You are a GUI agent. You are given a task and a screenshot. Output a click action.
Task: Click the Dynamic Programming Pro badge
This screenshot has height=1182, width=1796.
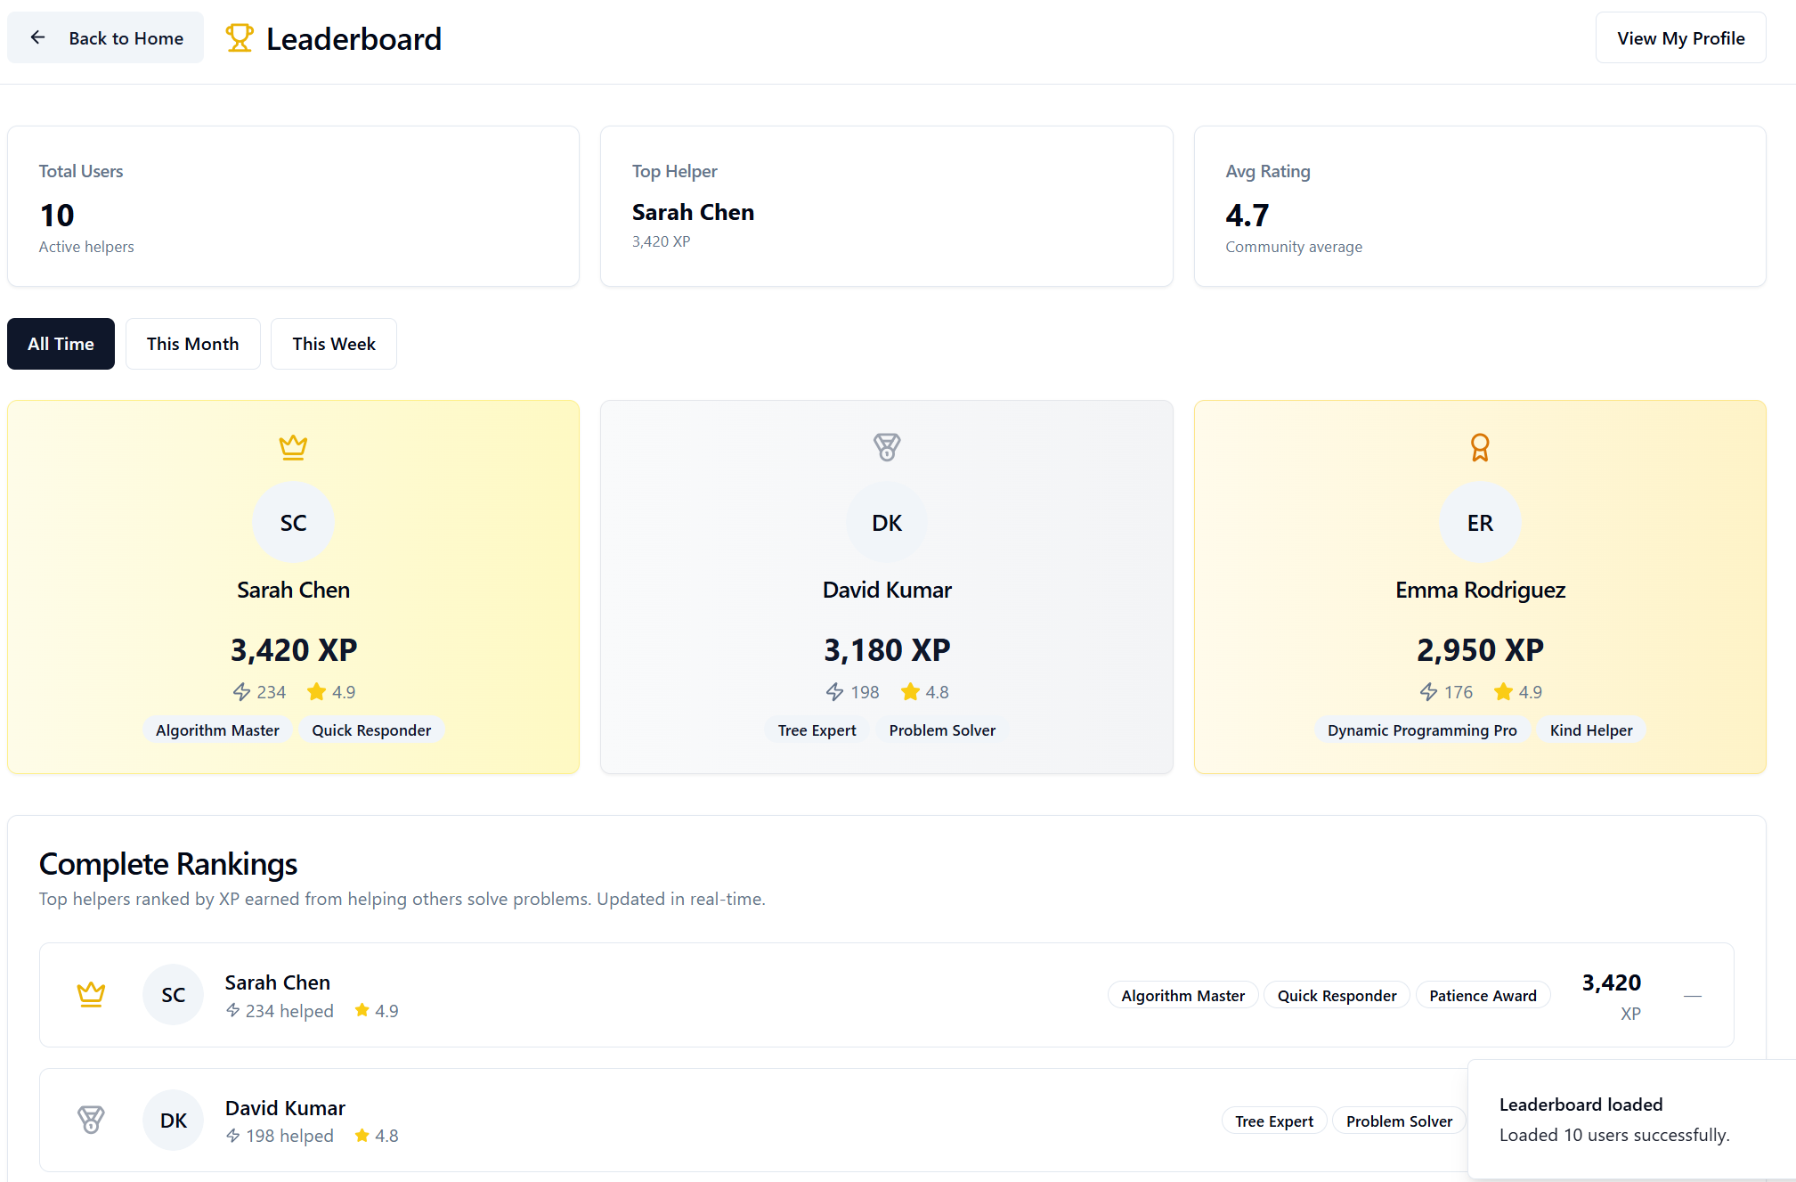(x=1421, y=730)
